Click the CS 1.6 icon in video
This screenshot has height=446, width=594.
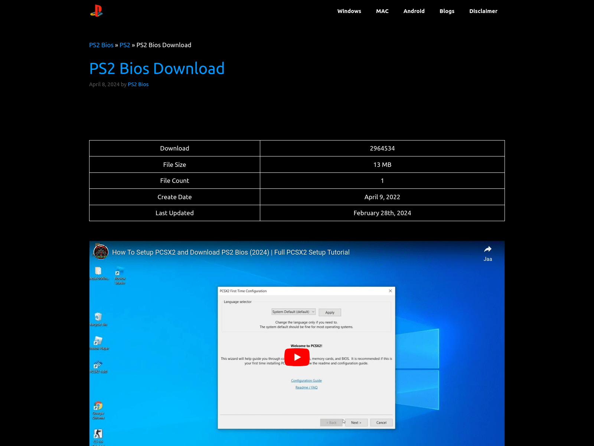(98, 437)
